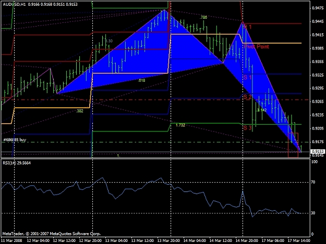Viewport: 326px width, 244px height.
Task: Click the 3.142 ratio label
Action: (262, 110)
